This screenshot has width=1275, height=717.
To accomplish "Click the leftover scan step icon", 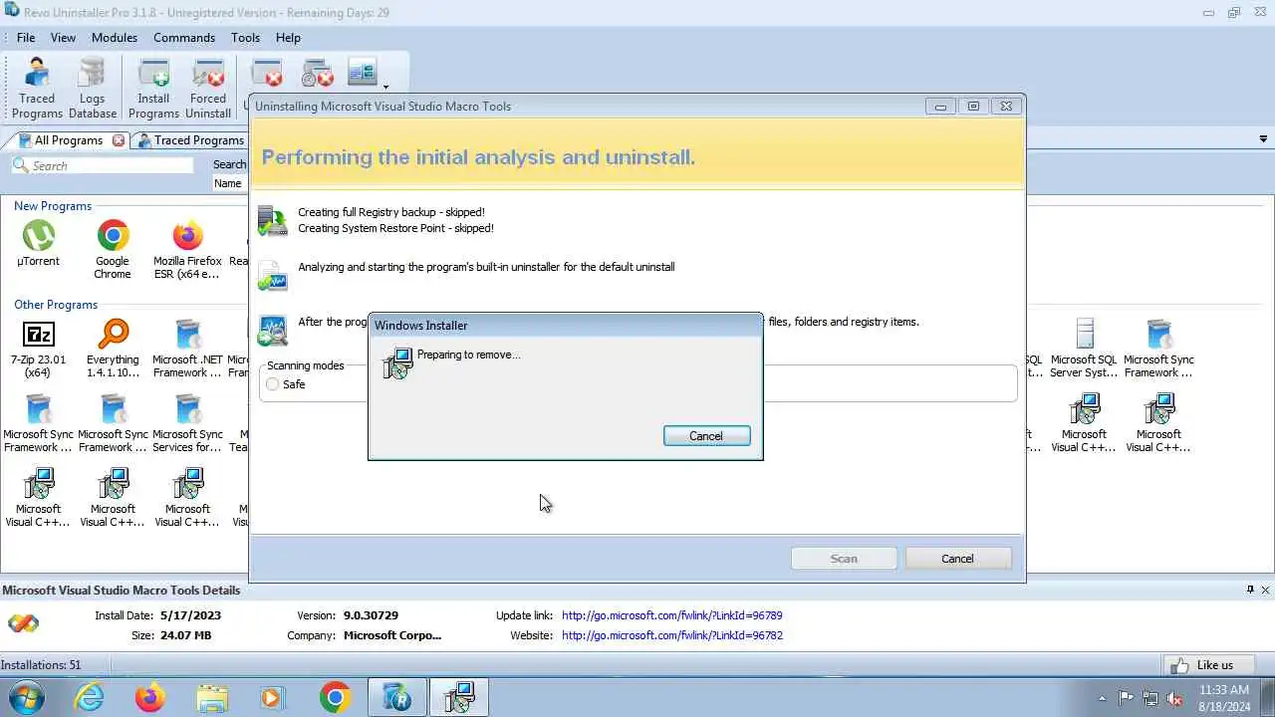I will [x=272, y=330].
